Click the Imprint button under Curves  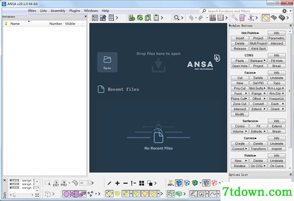click(276, 149)
